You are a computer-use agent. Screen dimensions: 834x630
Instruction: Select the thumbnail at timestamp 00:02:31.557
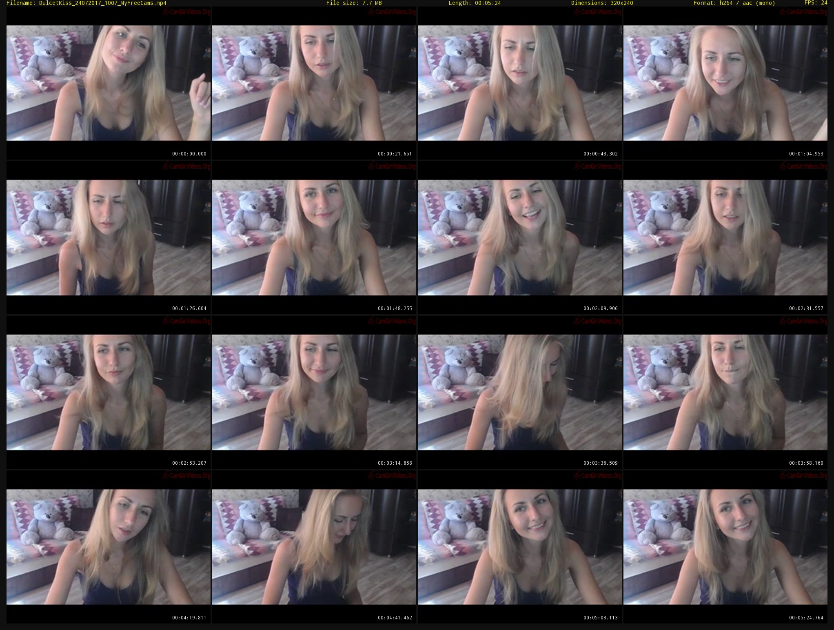coord(725,237)
